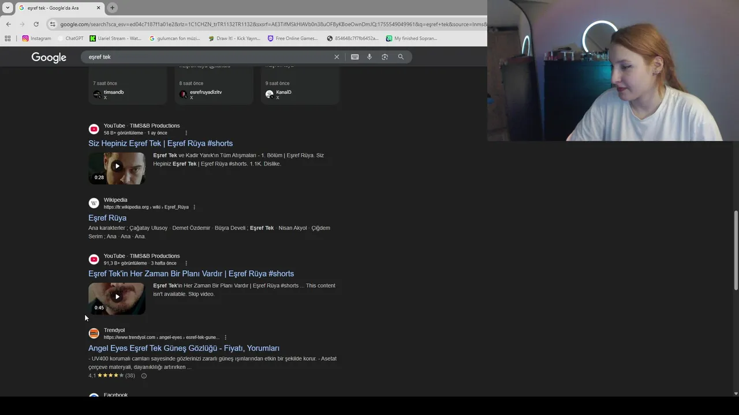Screen dimensions: 739x415
Task: Open more options for the Wikipedia result
Action: [x=194, y=207]
